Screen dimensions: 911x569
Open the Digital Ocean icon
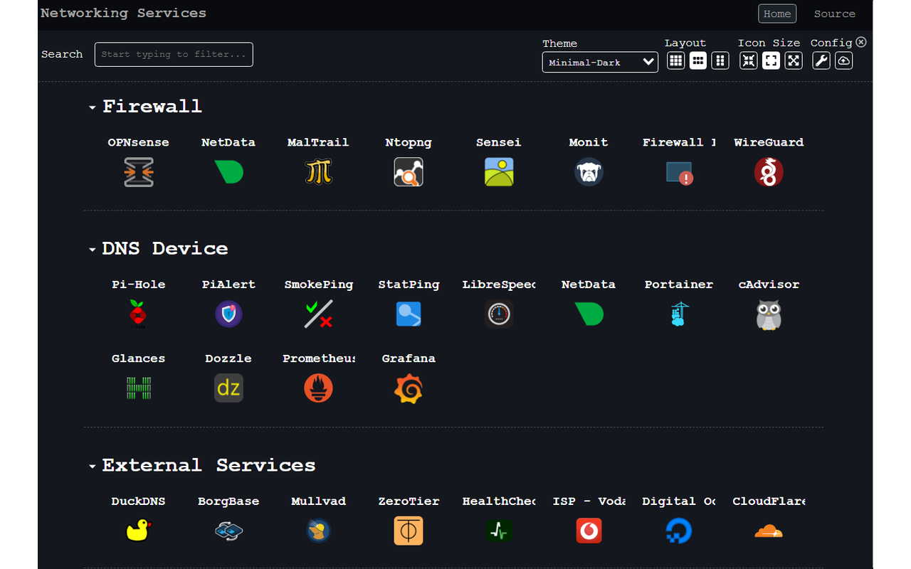click(x=679, y=531)
